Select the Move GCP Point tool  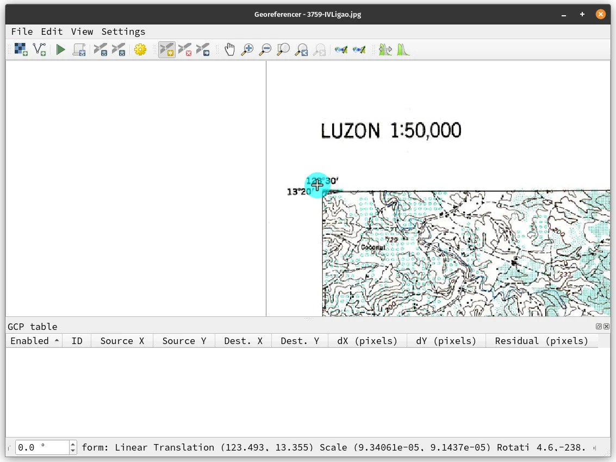click(x=203, y=50)
